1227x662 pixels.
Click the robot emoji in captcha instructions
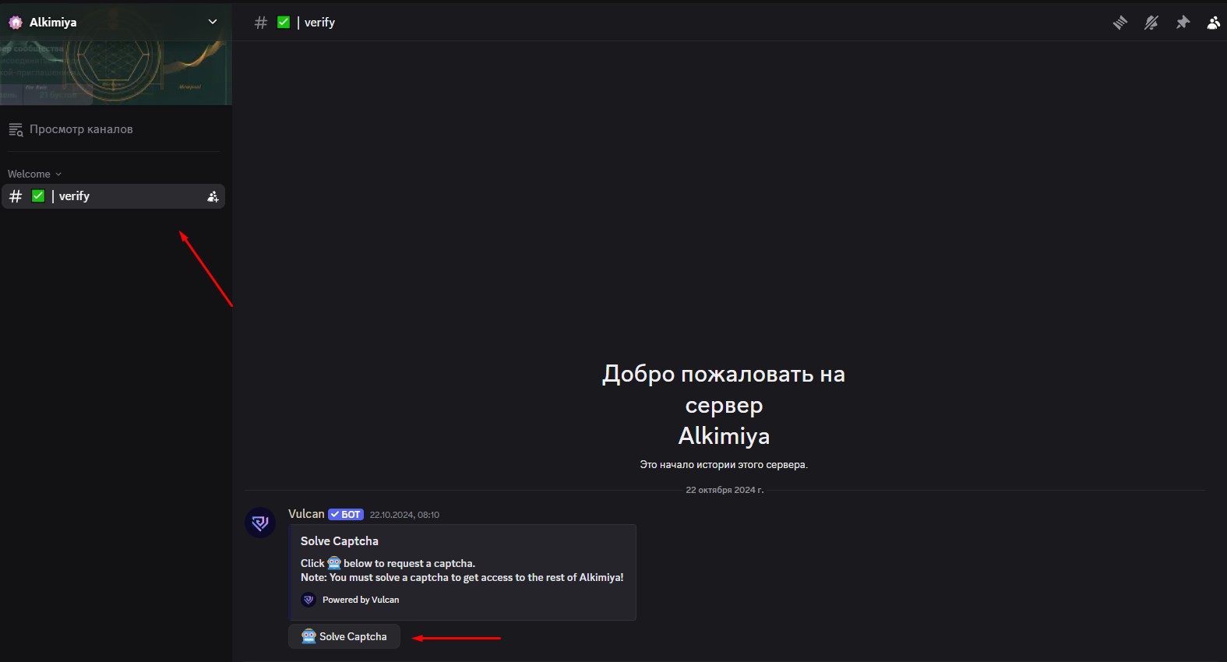pyautogui.click(x=334, y=563)
